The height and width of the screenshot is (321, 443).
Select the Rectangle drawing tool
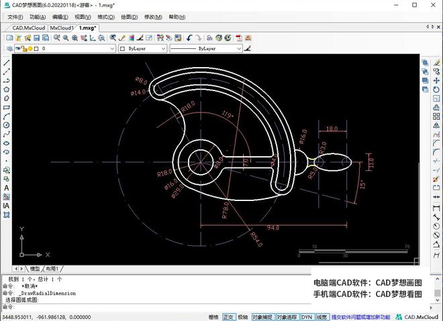pos(6,107)
